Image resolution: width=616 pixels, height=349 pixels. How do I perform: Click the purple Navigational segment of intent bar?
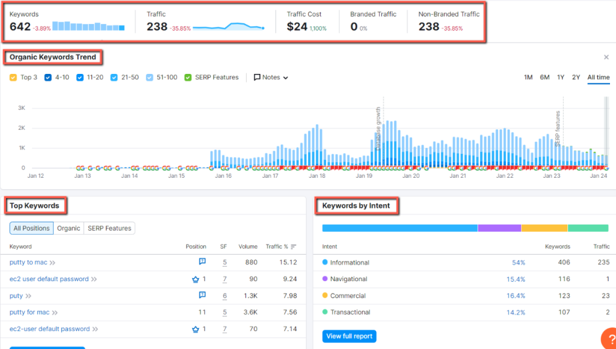(499, 228)
